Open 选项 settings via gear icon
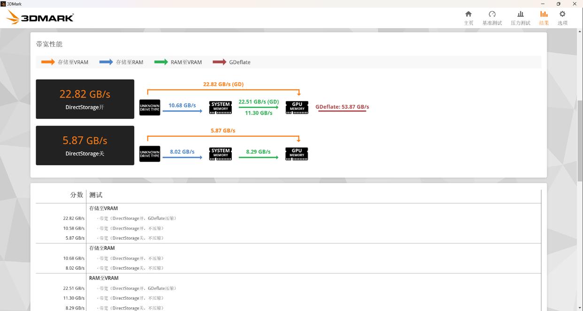583x311 pixels. (562, 18)
